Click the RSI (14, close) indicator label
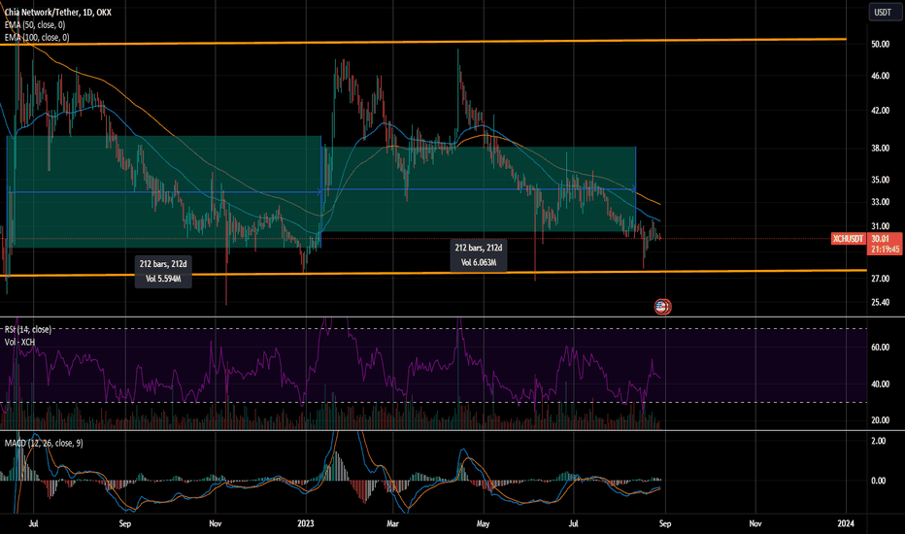 (x=28, y=330)
